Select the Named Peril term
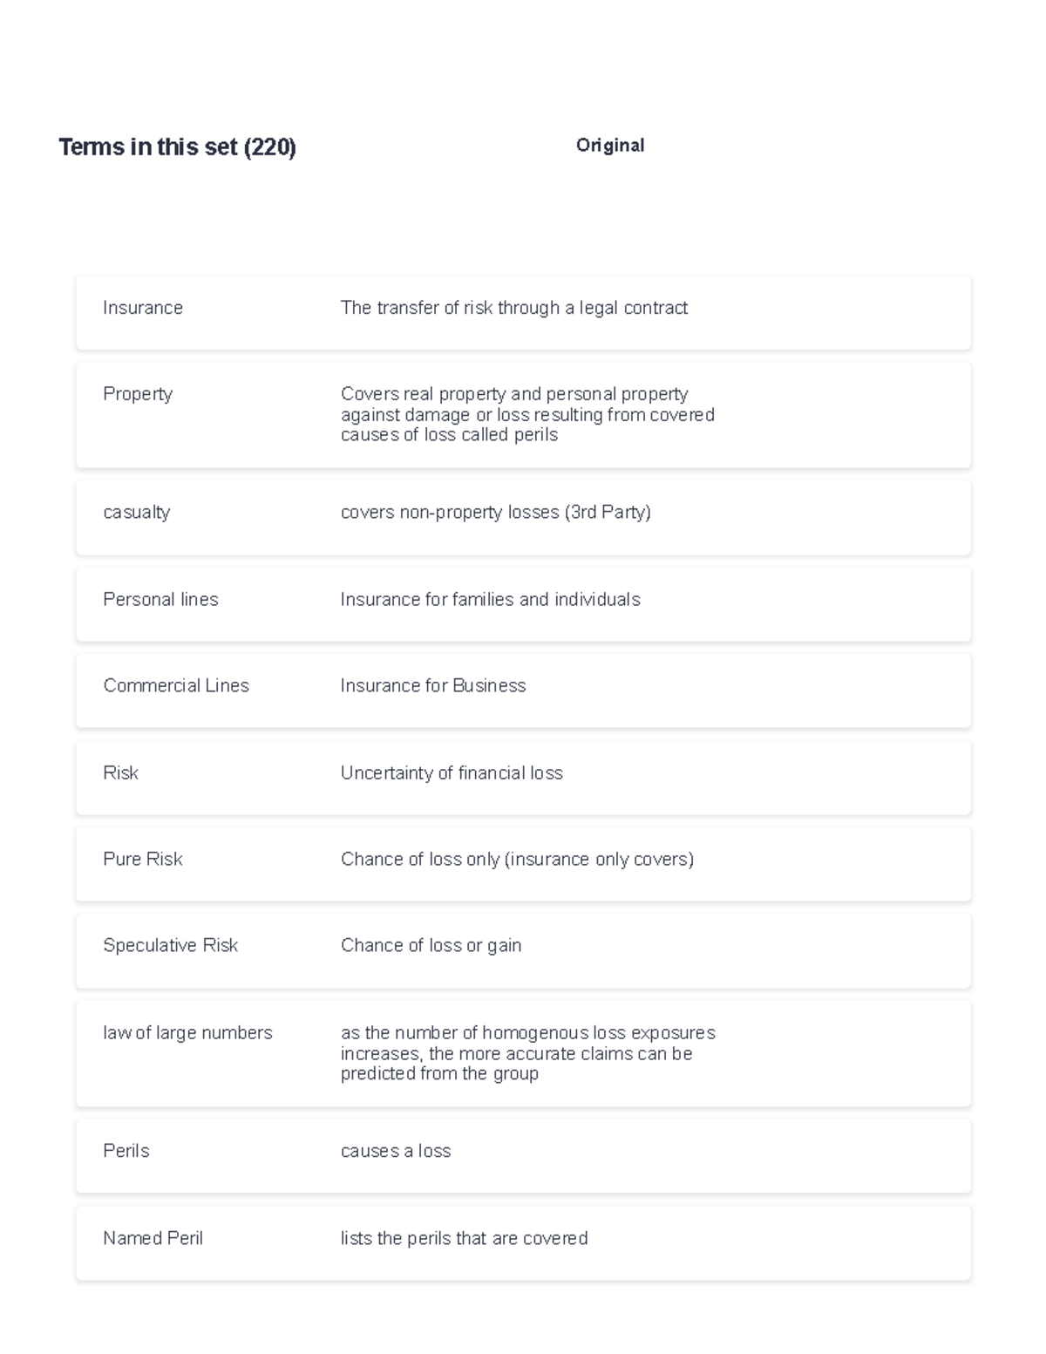The width and height of the screenshot is (1046, 1354). 153,1239
